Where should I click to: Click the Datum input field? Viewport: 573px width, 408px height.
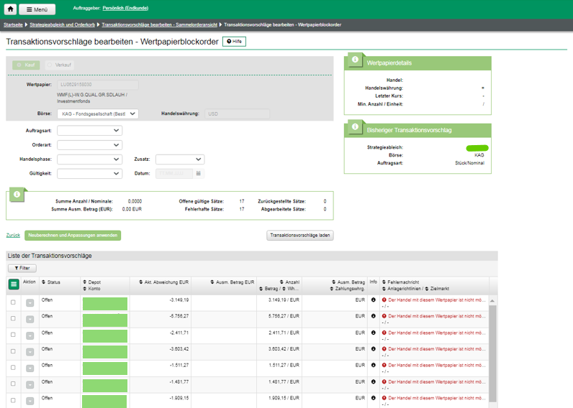(x=174, y=174)
